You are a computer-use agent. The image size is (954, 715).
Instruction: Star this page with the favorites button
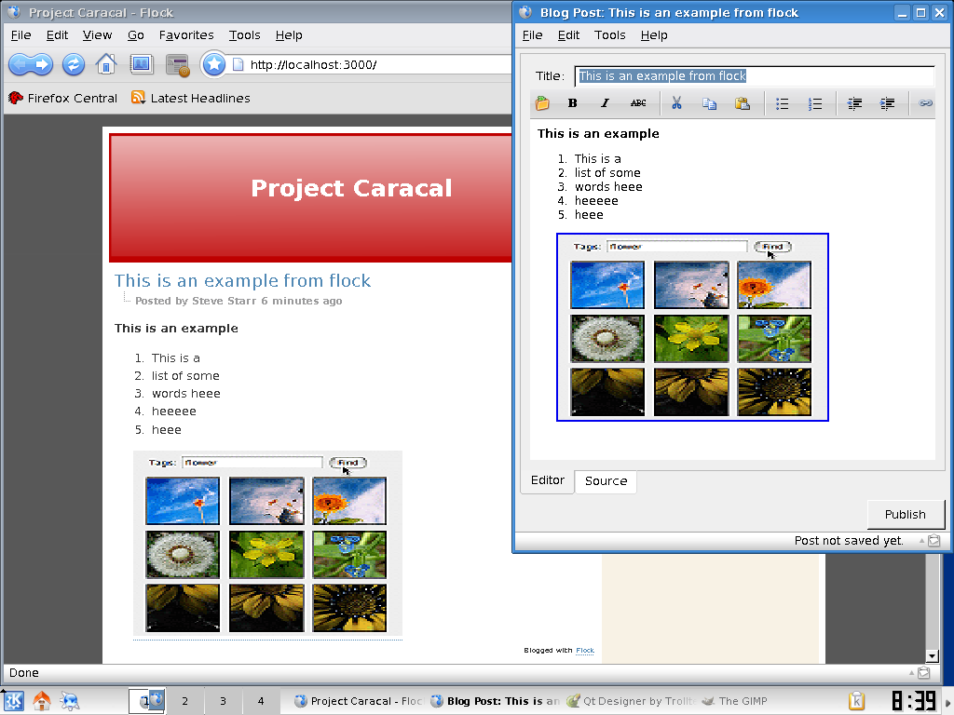click(x=214, y=64)
